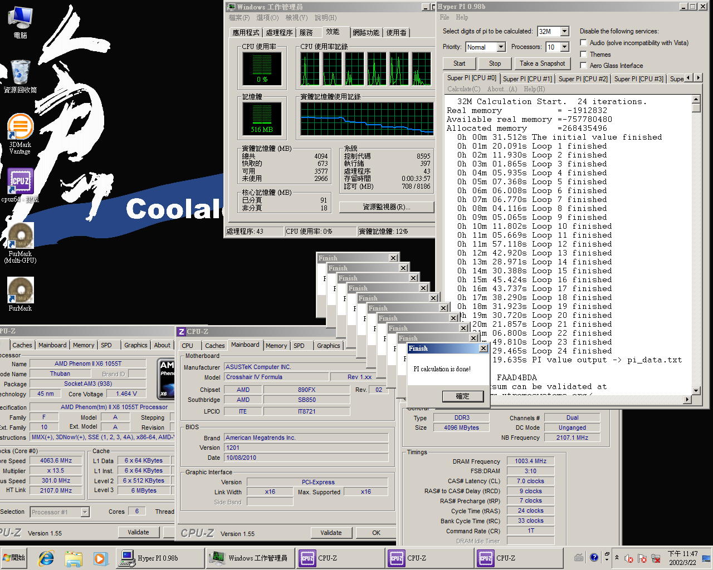Open Resource Monitor from Task Manager
Screen dimensions: 713x570
[386, 207]
